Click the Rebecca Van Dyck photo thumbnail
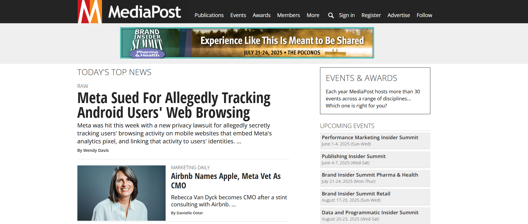The height and width of the screenshot is (224, 528). 121,193
